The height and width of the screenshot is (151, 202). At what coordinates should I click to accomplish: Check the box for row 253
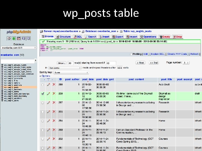(43, 130)
